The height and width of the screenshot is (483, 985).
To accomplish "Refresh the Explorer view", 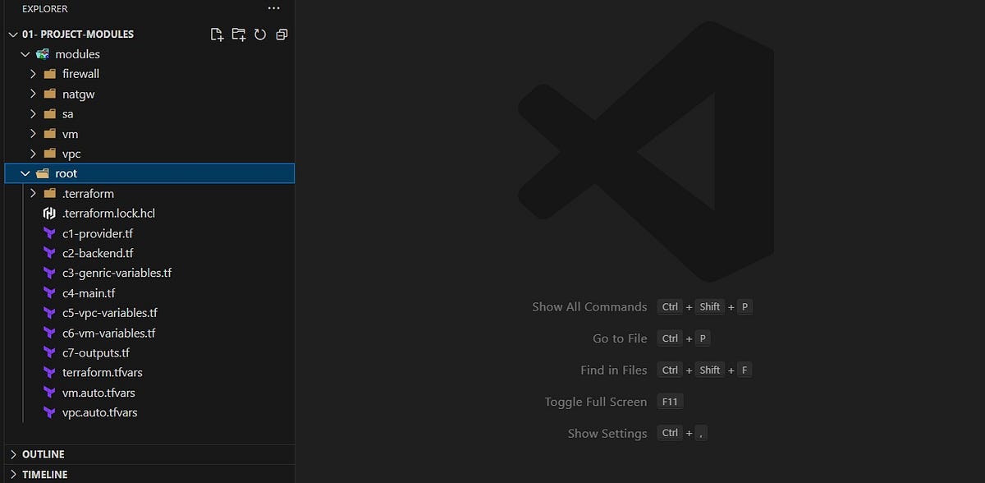I will [x=260, y=34].
